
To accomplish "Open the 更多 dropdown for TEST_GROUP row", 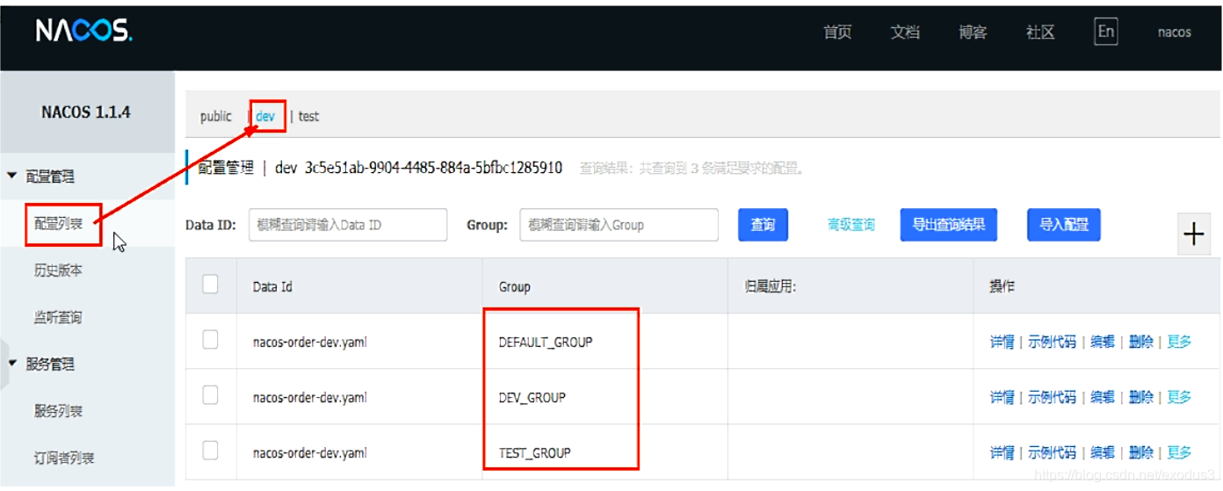I will 1179,452.
